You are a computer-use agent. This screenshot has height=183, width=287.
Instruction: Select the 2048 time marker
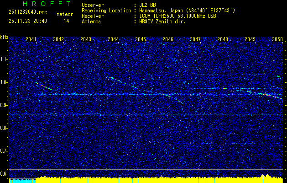pyautogui.click(x=223, y=40)
